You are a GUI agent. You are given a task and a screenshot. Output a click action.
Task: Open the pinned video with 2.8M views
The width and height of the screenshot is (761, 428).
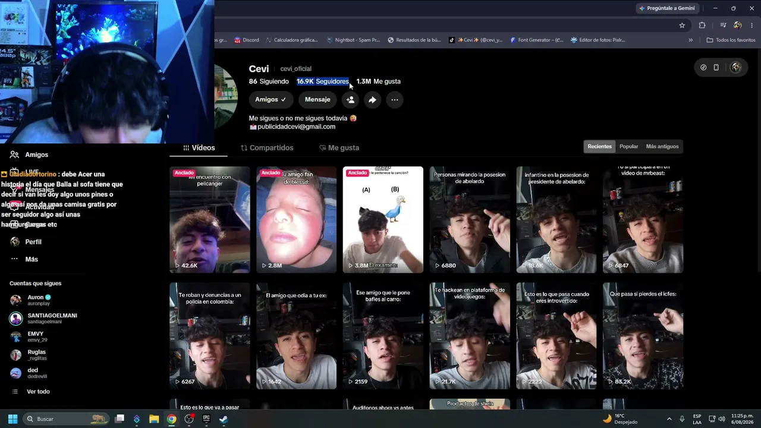tap(296, 219)
